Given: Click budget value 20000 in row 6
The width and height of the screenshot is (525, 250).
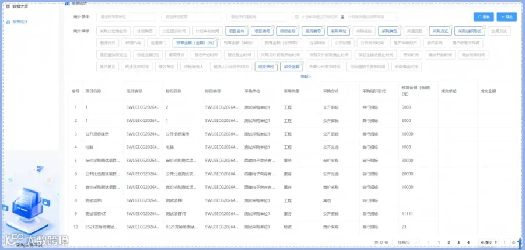Looking at the screenshot, I should point(407,173).
